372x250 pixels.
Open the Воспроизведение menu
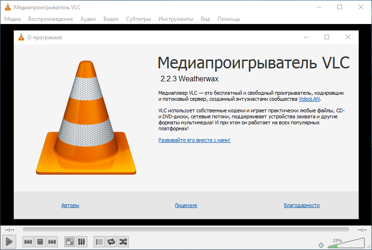click(50, 19)
